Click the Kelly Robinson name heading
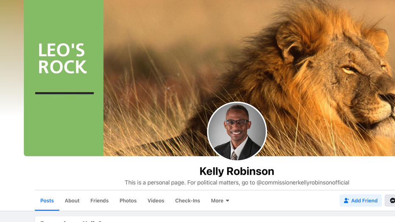395x222 pixels. [x=237, y=171]
